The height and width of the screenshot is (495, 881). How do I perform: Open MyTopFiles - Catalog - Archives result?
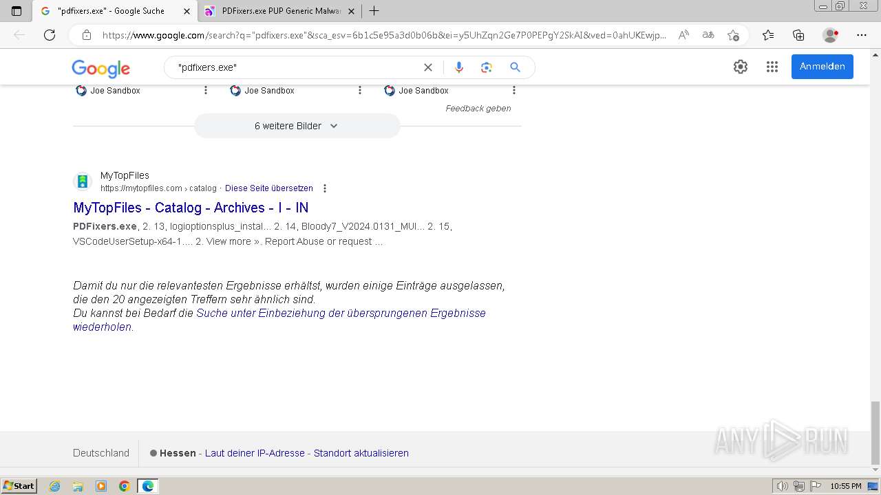point(191,208)
